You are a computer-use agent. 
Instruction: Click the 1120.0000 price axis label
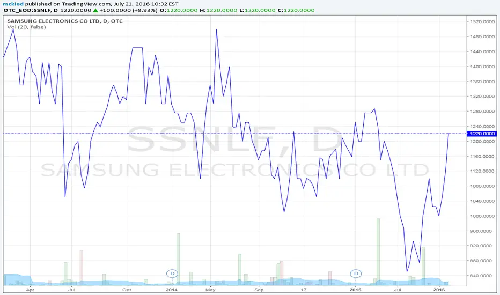click(482, 171)
